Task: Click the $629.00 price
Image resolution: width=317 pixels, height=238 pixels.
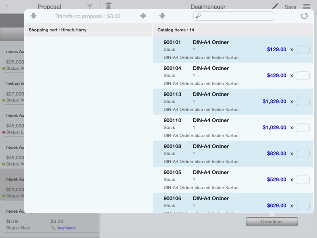Action: pos(276,205)
